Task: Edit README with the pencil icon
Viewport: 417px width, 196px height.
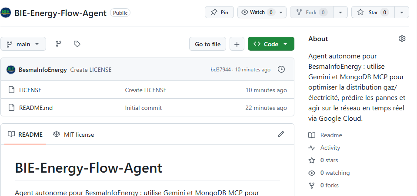Action: [281, 135]
